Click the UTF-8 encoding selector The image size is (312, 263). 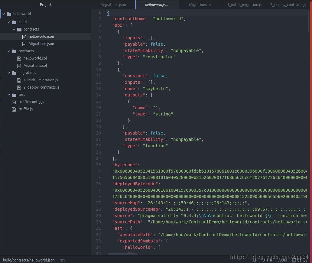point(267,260)
